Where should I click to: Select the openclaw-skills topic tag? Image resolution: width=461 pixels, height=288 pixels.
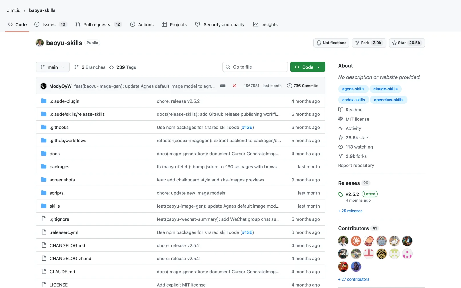point(389,100)
